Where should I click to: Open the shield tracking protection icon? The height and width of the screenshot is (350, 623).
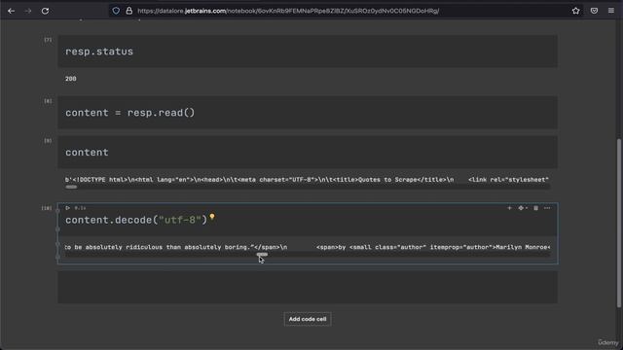(116, 11)
